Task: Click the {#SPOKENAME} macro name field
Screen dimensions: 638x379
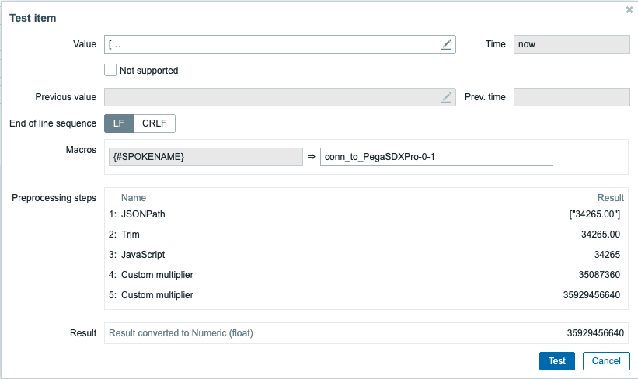Action: pos(205,157)
